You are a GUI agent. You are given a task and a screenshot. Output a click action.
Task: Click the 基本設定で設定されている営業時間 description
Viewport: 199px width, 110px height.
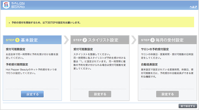167,73
